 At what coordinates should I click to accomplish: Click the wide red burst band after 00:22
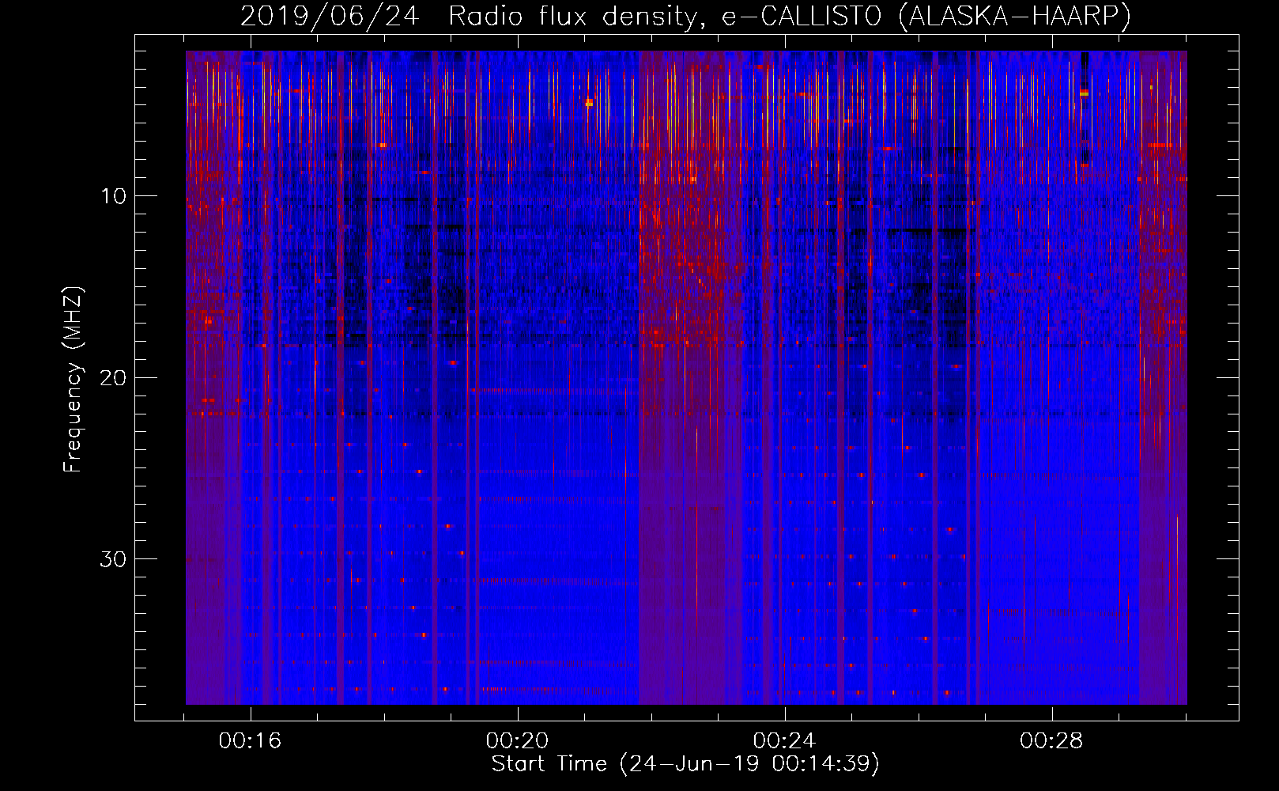click(x=688, y=316)
